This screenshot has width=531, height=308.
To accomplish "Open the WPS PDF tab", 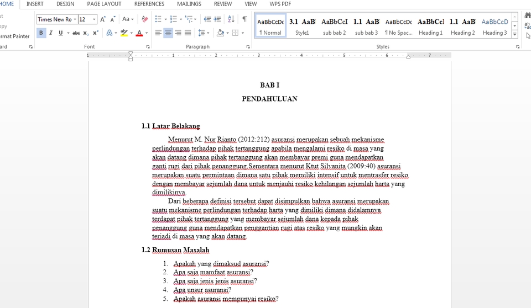I will click(280, 4).
